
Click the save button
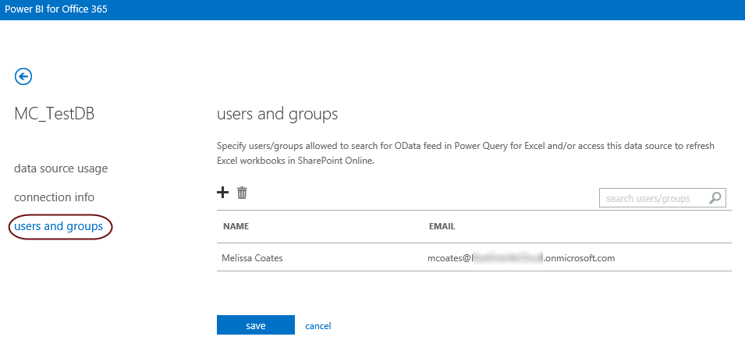256,325
